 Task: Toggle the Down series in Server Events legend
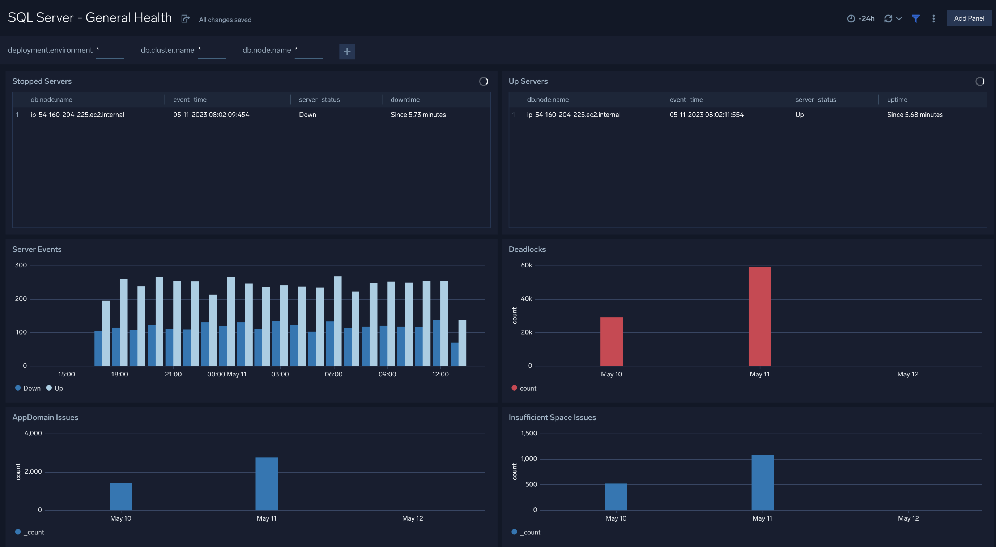(x=28, y=388)
